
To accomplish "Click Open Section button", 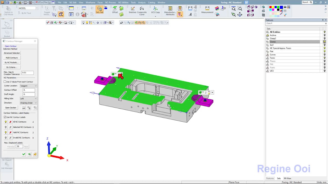I will (11, 108).
